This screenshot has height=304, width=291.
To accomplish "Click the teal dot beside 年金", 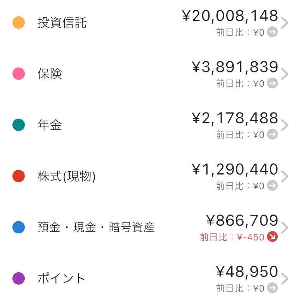I will (x=19, y=125).
